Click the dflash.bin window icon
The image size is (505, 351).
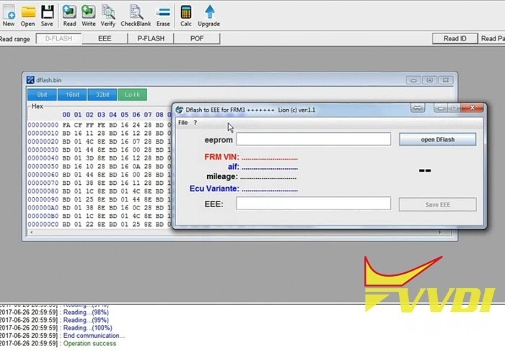pos(30,80)
